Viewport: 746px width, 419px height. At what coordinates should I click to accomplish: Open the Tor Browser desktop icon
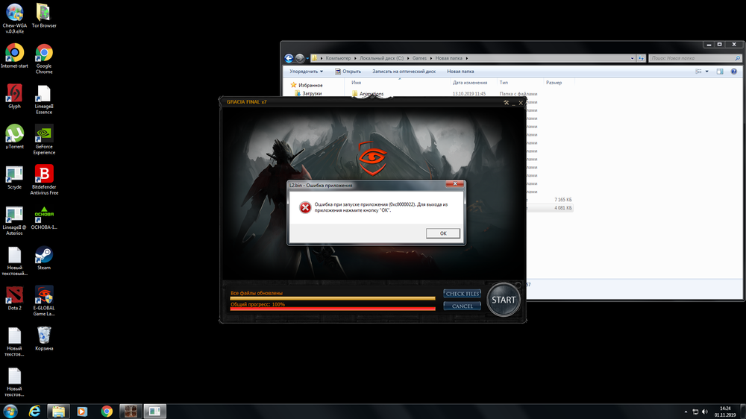coord(44,13)
